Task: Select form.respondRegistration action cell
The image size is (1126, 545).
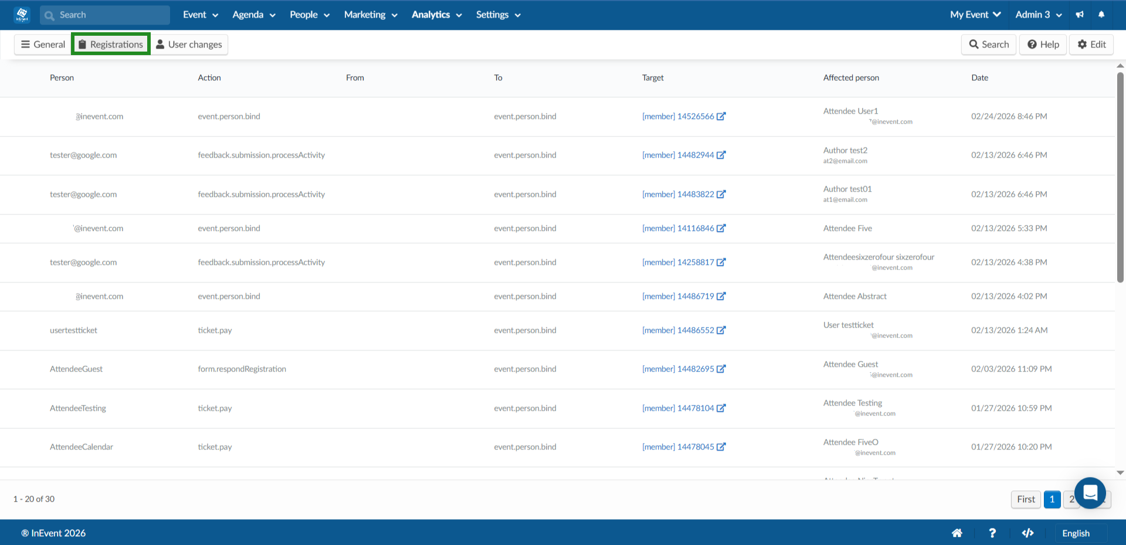Action: click(x=242, y=369)
